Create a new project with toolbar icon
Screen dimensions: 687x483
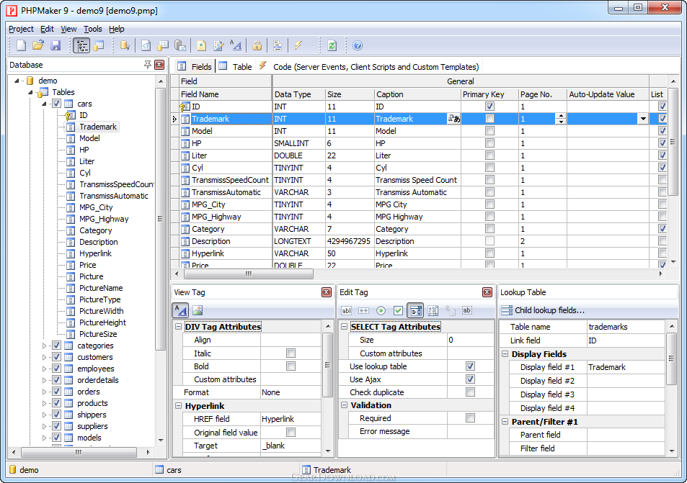[x=21, y=45]
